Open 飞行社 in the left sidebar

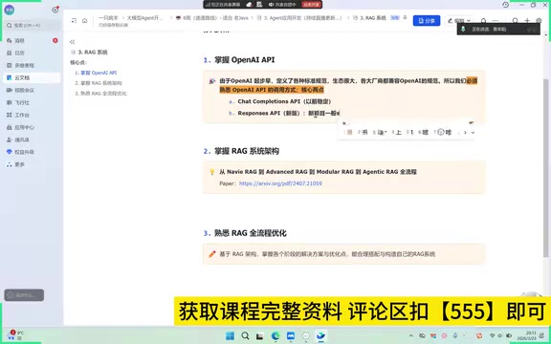point(32,102)
